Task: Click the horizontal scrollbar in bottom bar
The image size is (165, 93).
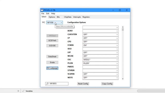Action: pos(151,91)
